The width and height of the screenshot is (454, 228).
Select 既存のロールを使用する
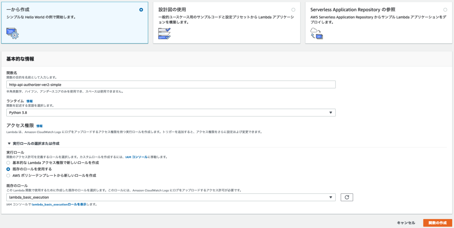pos(8,168)
